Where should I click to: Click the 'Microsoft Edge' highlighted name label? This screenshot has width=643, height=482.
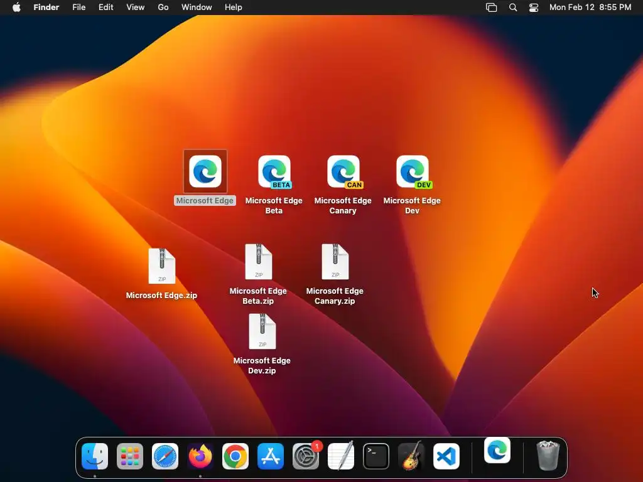click(x=205, y=200)
